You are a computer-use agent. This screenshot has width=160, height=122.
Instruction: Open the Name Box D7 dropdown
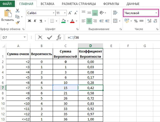pos(25,37)
